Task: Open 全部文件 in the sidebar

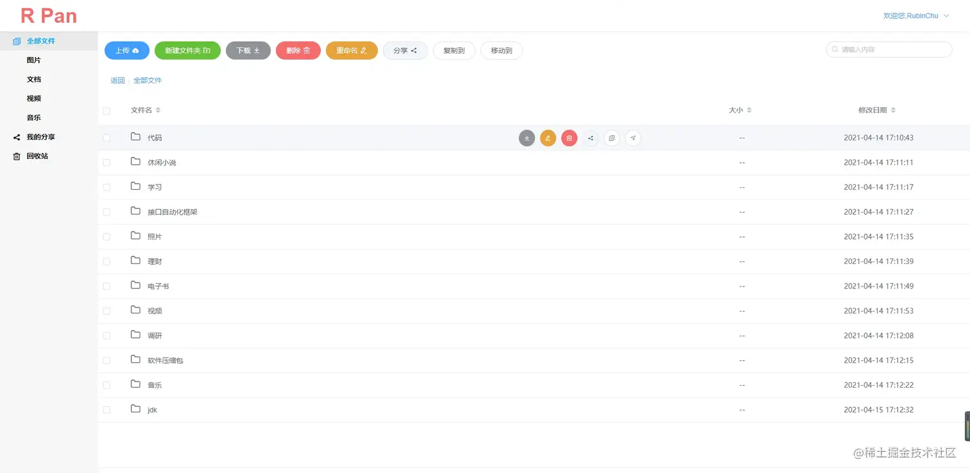Action: 49,41
